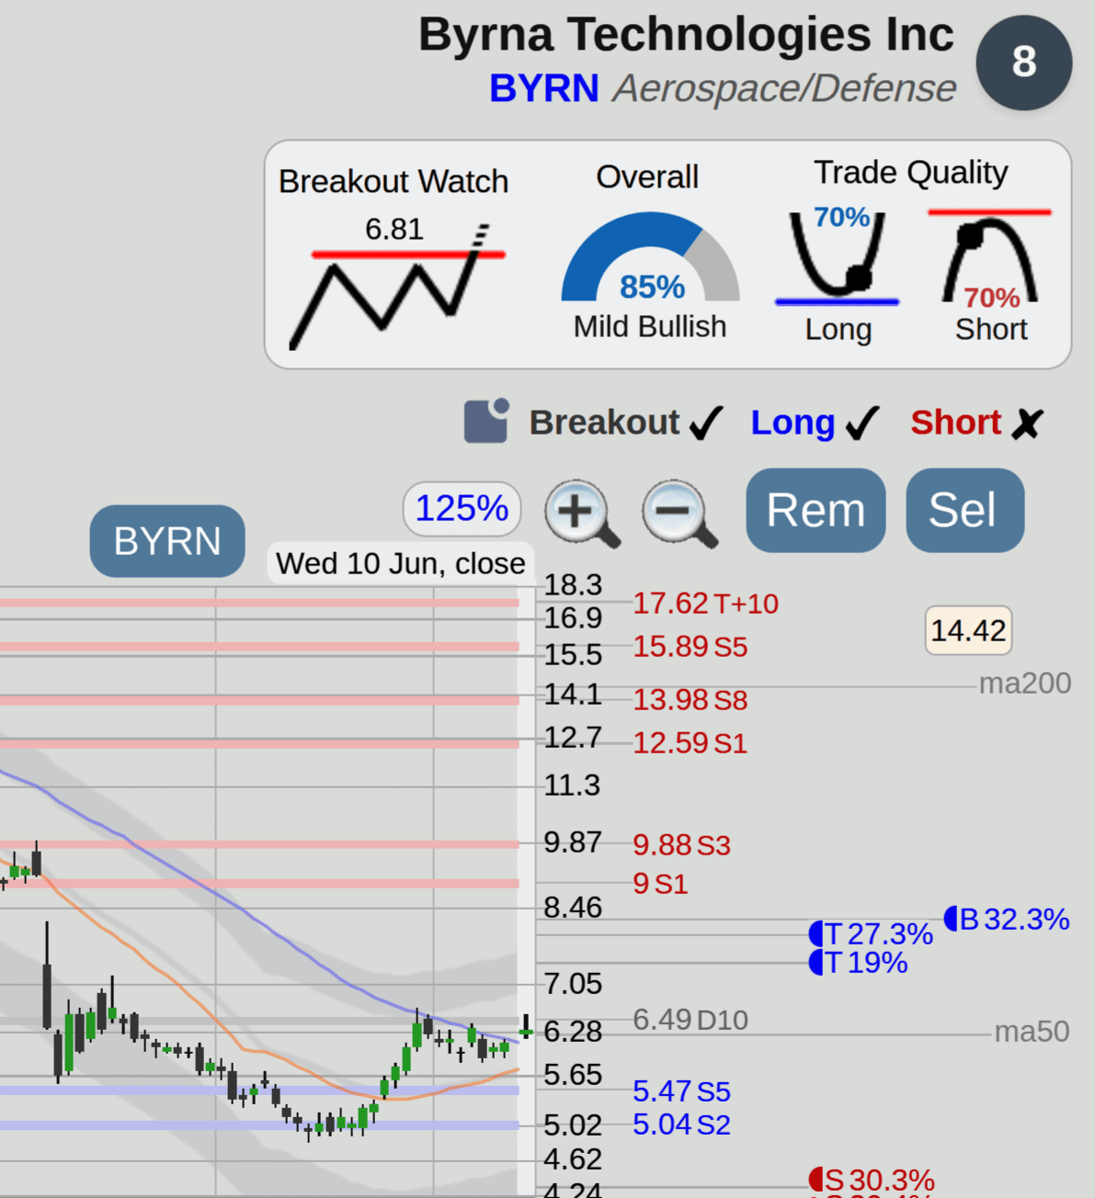The image size is (1095, 1198).
Task: Click the Overall 85% gauge
Action: pyautogui.click(x=650, y=259)
